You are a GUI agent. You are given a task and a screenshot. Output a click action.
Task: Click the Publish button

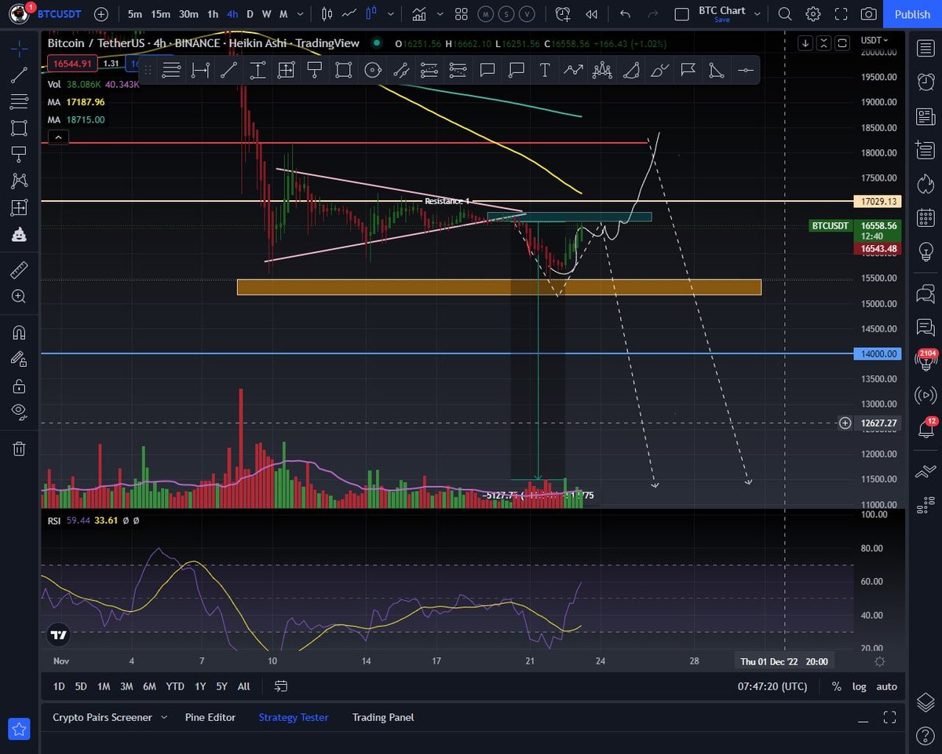pos(912,14)
